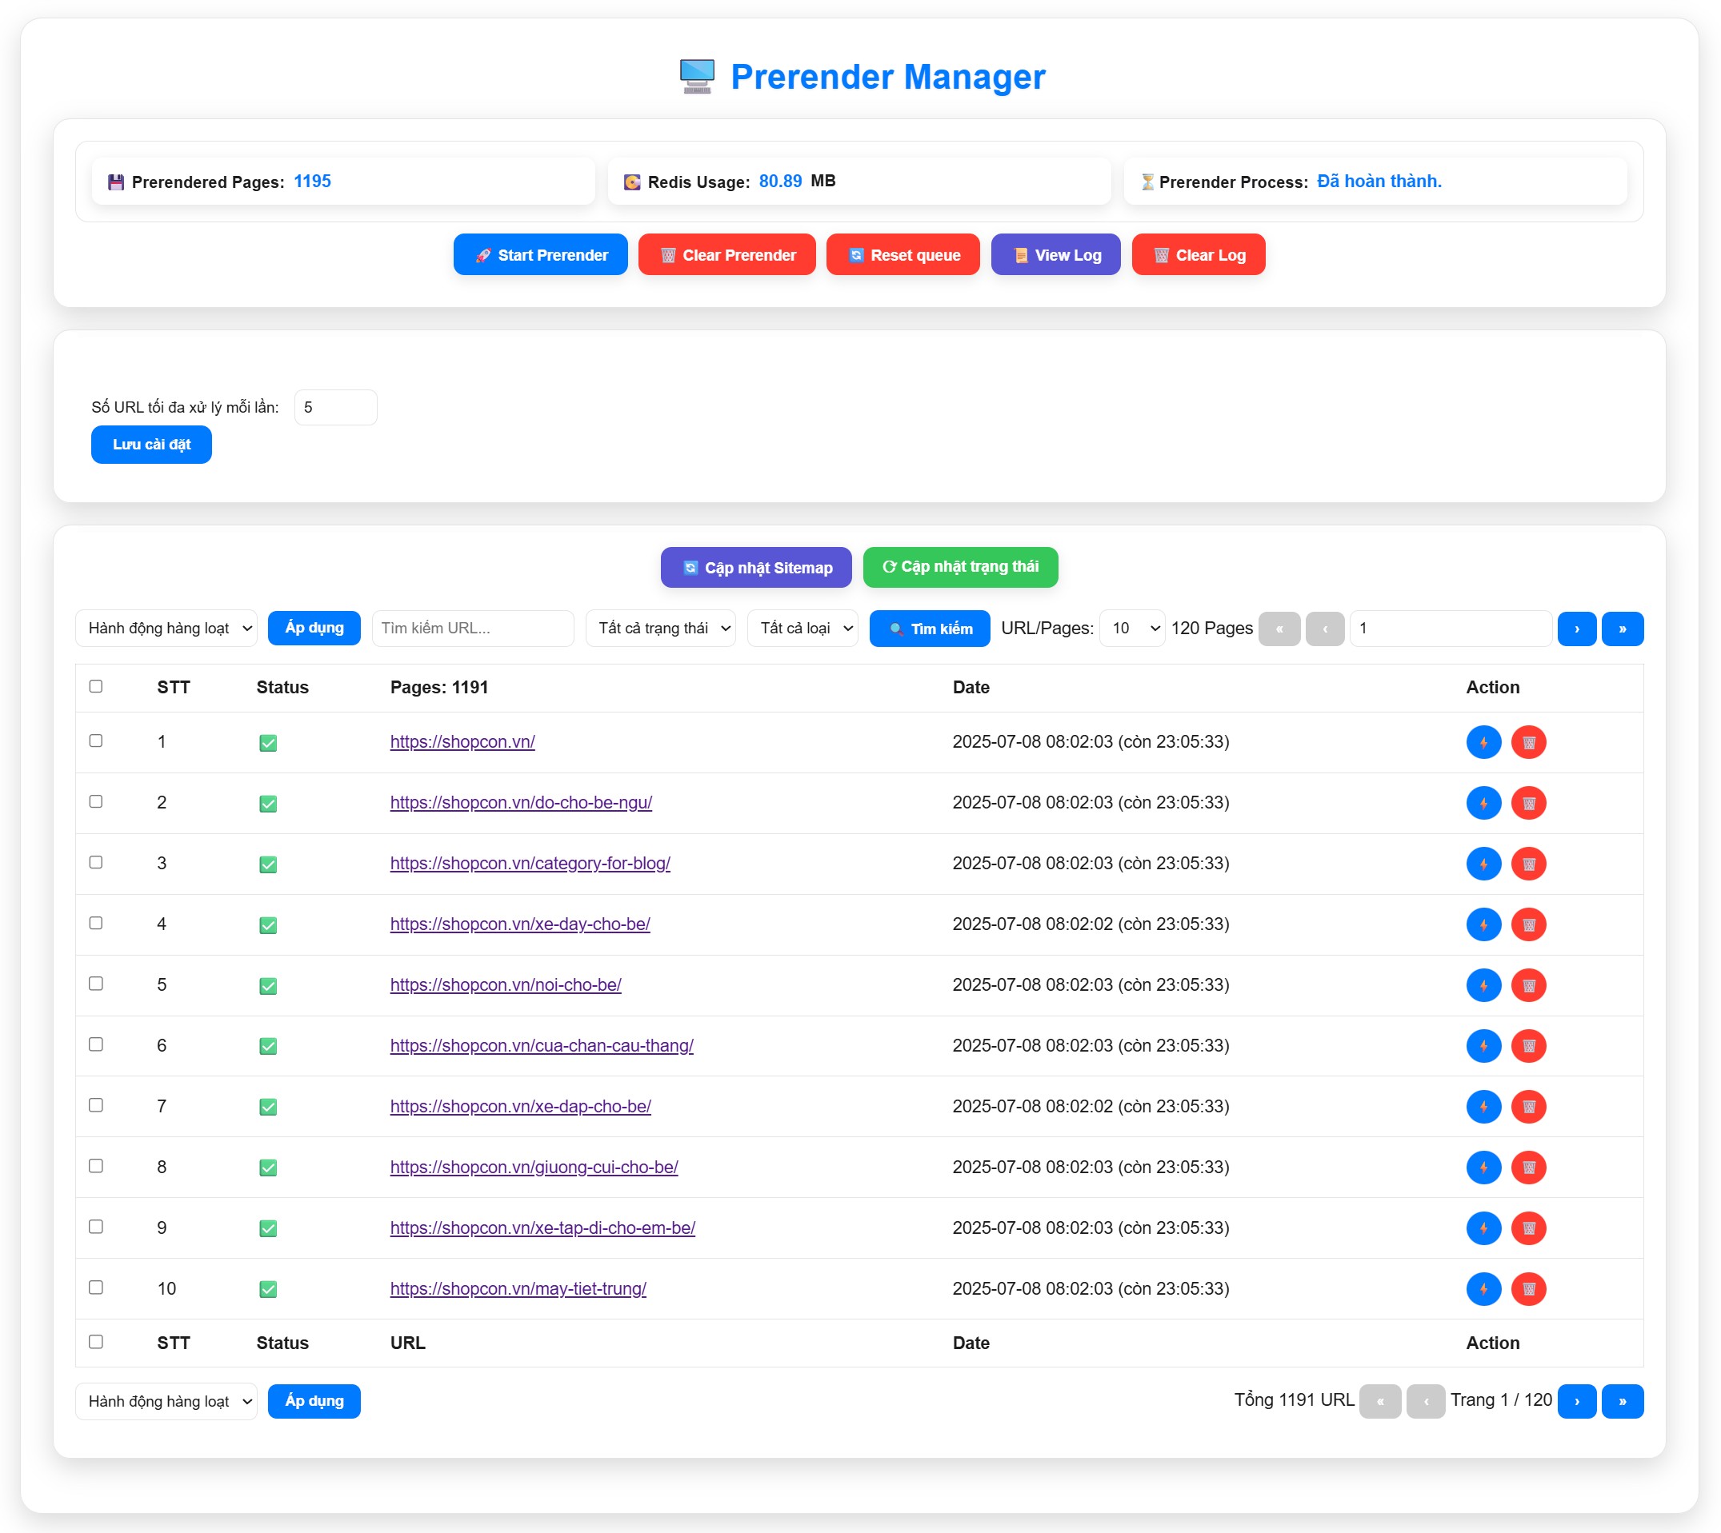
Task: Open the top Hành động hàng loạt dropdown
Action: (x=166, y=629)
